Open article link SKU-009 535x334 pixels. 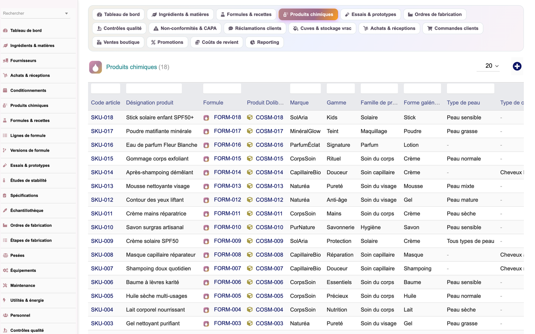(x=102, y=241)
